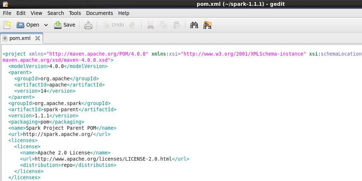
Task: Click the artifactId apache line
Action: 59,85
